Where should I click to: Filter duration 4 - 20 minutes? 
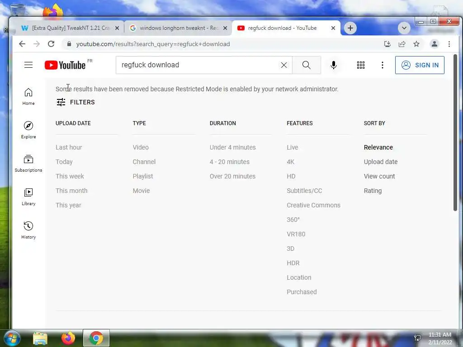(x=230, y=162)
